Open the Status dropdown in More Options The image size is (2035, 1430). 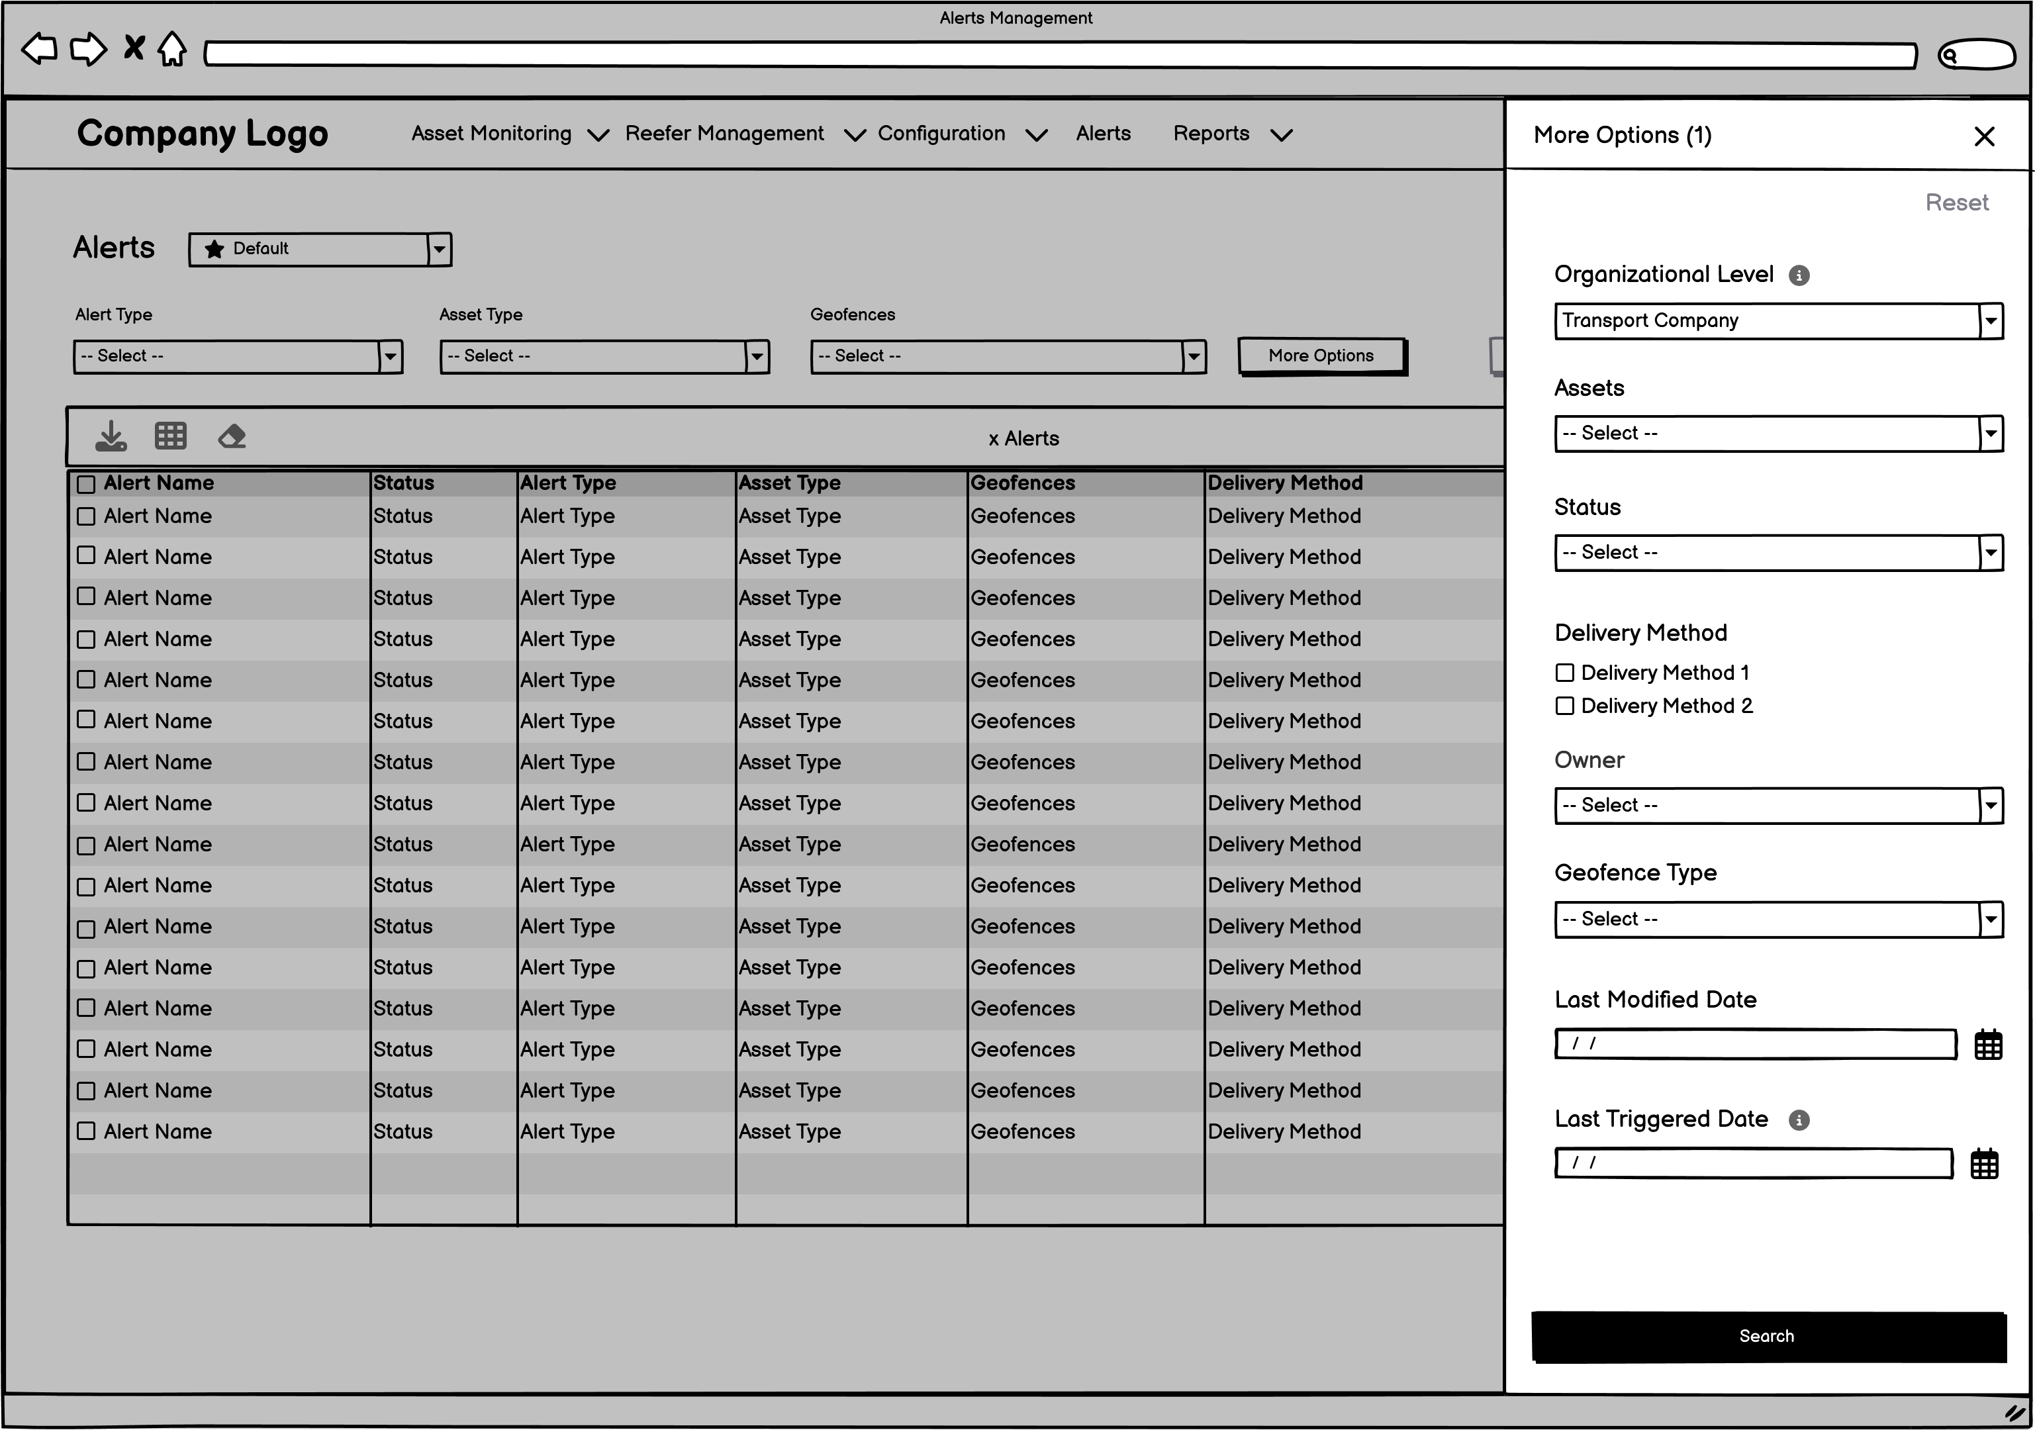[x=1778, y=552]
